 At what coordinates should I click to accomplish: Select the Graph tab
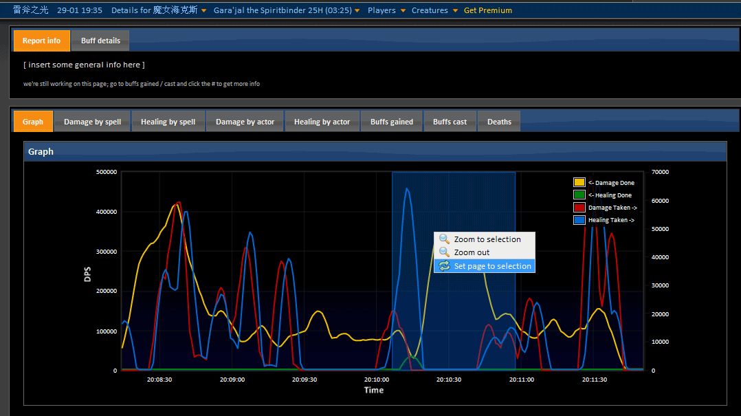click(33, 122)
